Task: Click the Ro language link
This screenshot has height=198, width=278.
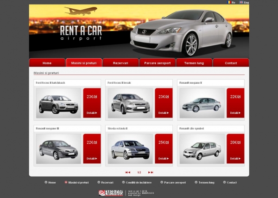Action: tap(234, 2)
